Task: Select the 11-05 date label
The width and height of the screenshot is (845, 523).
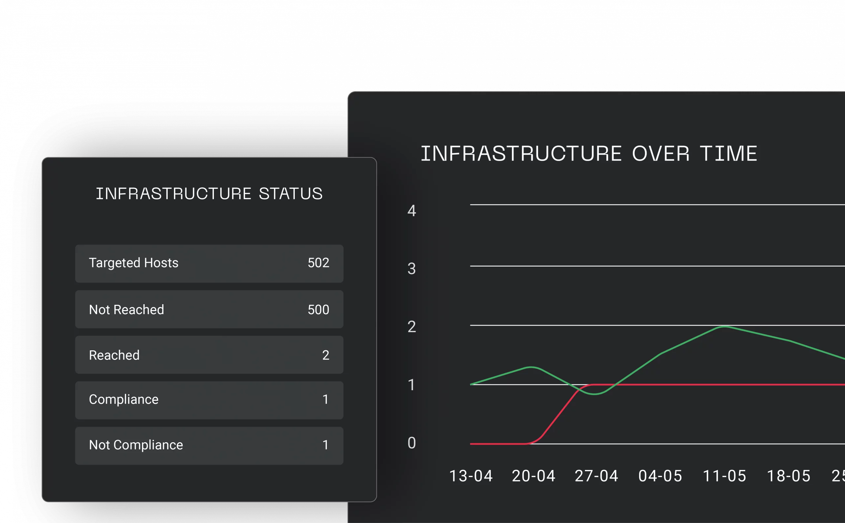Action: (x=724, y=476)
